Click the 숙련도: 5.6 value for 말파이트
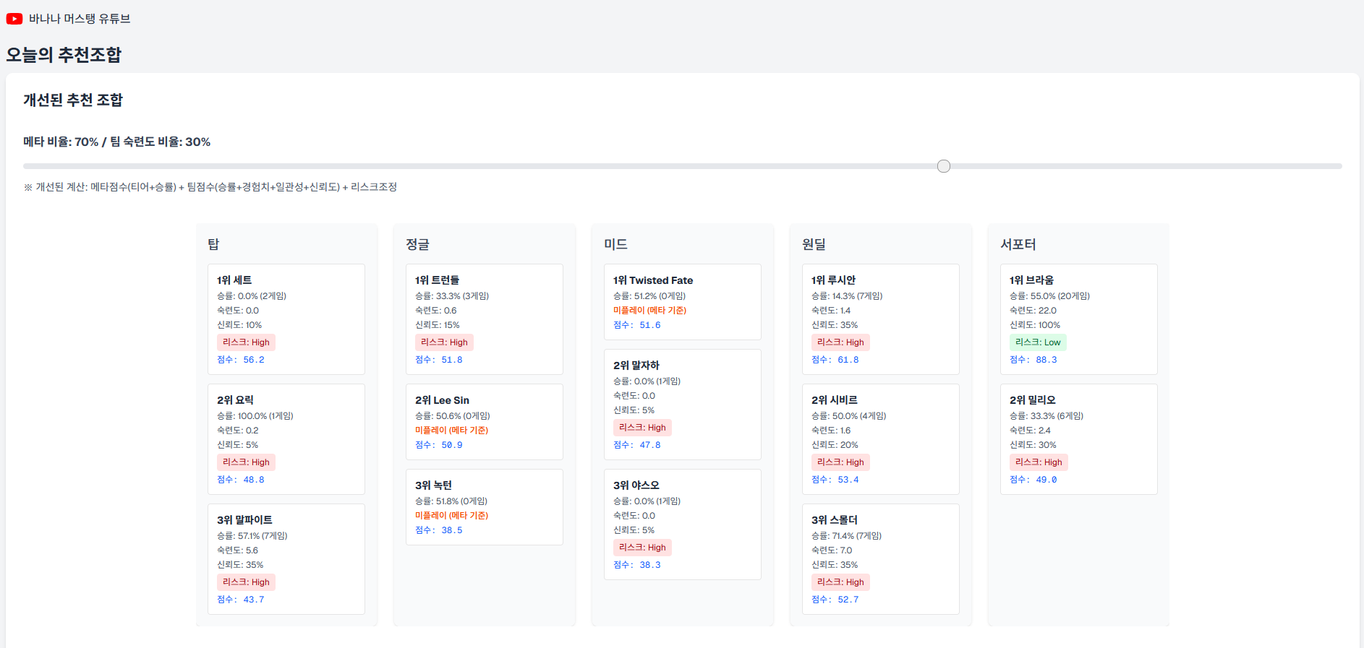The image size is (1364, 648). pyautogui.click(x=237, y=550)
